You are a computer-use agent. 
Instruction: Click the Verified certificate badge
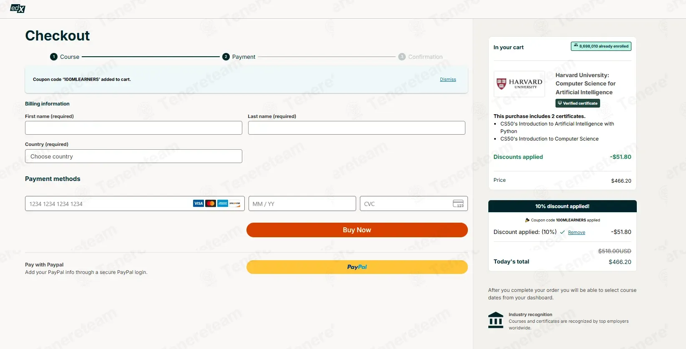(578, 103)
